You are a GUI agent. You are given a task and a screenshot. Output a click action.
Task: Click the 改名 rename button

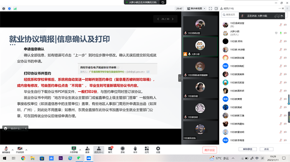point(266,149)
